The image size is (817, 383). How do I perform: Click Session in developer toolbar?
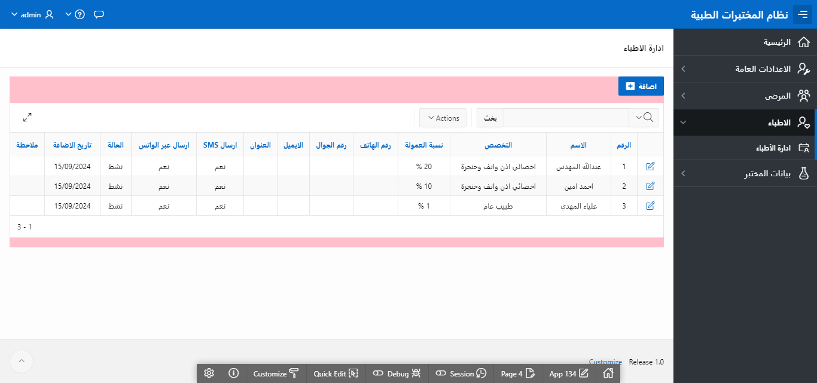coord(461,373)
